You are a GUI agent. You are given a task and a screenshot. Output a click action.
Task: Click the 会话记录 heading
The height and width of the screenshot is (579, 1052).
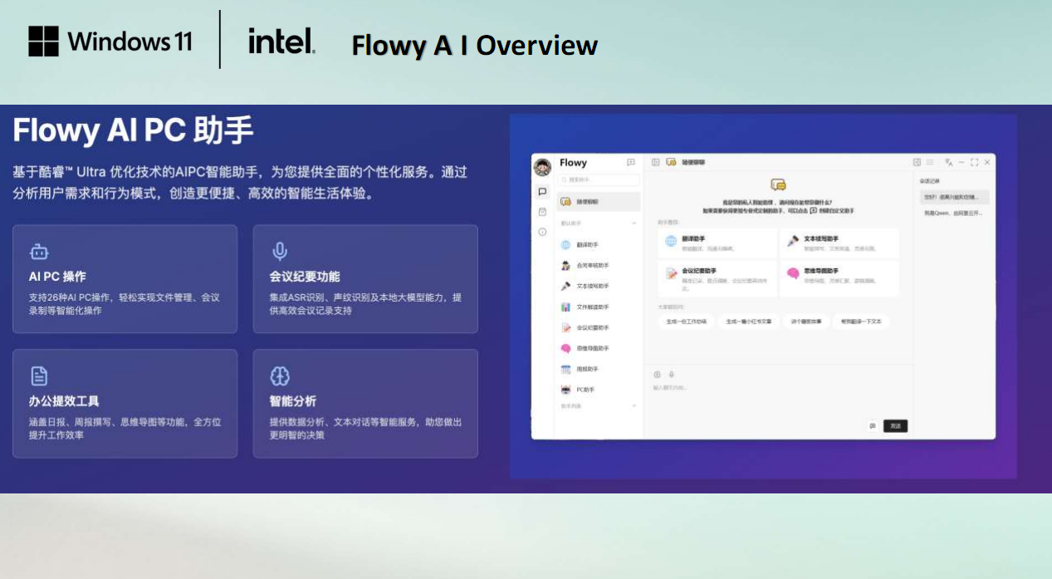(x=930, y=180)
